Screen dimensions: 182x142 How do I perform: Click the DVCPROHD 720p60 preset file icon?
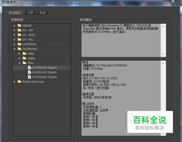pyautogui.click(x=29, y=77)
